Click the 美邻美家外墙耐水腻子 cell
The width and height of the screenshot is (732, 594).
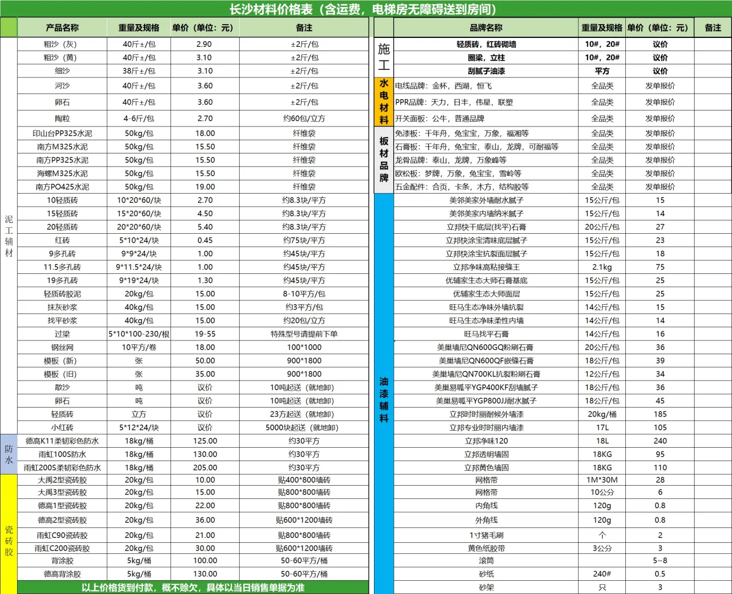click(486, 200)
